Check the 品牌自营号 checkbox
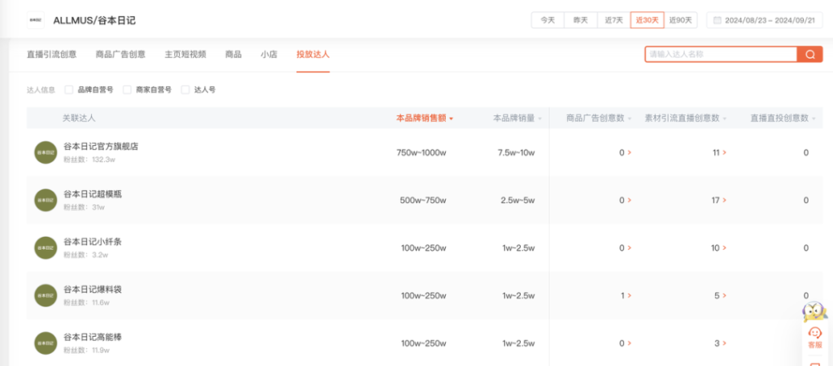The height and width of the screenshot is (366, 833). pos(69,90)
